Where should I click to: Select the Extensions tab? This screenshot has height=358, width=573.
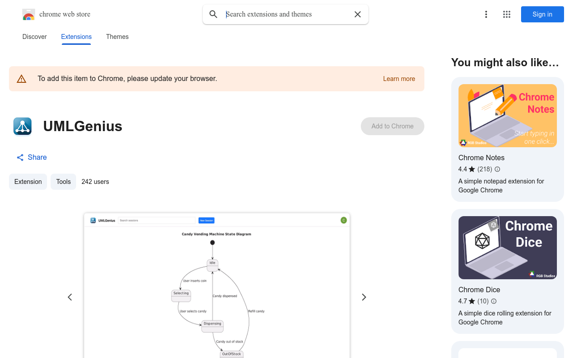point(77,37)
